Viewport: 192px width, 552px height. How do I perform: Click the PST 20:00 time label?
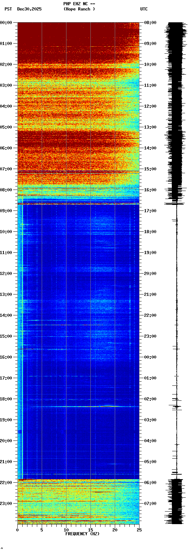coord(6,441)
